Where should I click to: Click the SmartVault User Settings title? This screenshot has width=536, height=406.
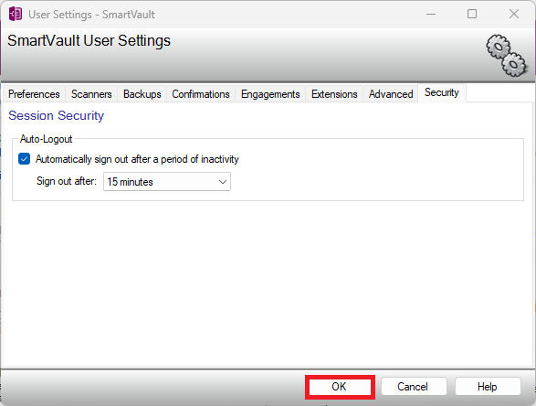point(89,40)
